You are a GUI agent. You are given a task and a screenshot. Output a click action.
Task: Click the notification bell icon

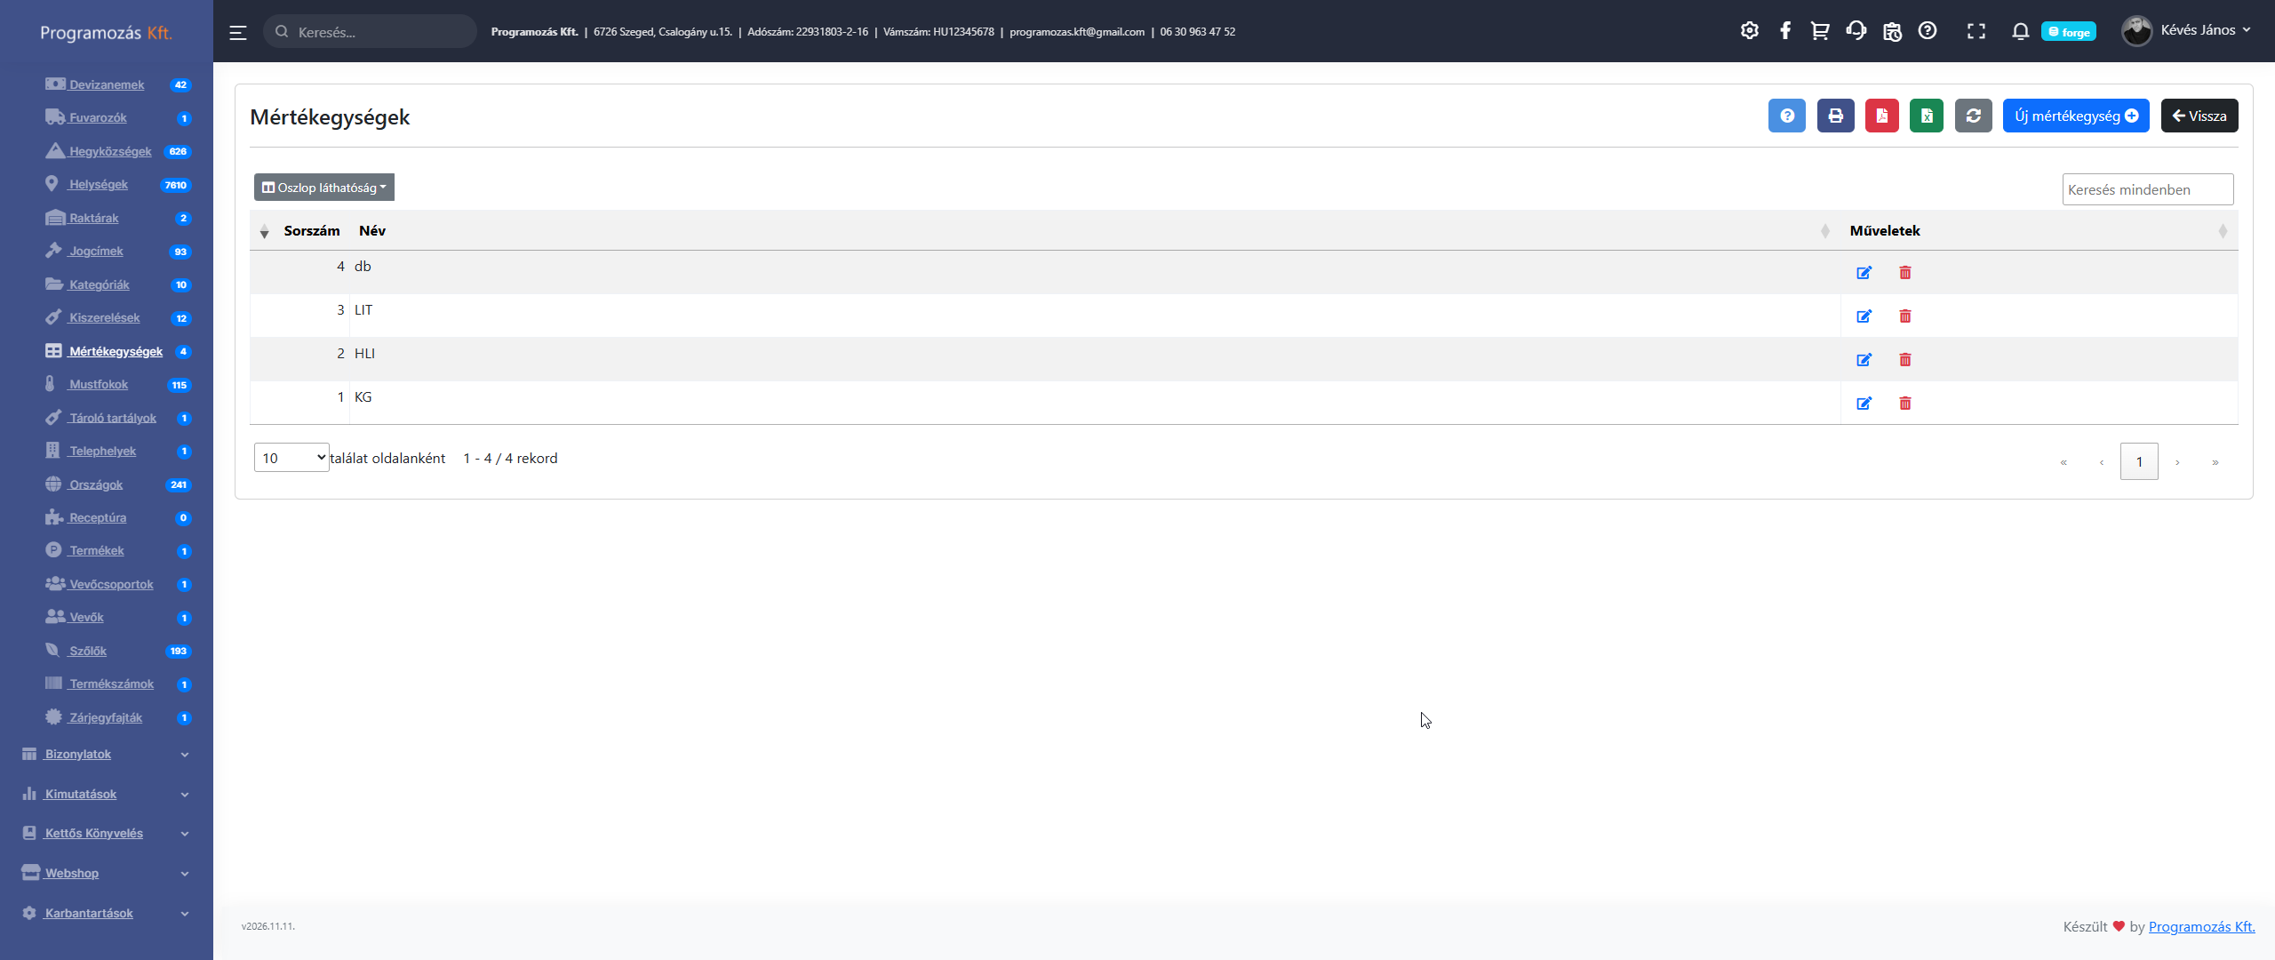pyautogui.click(x=2020, y=31)
